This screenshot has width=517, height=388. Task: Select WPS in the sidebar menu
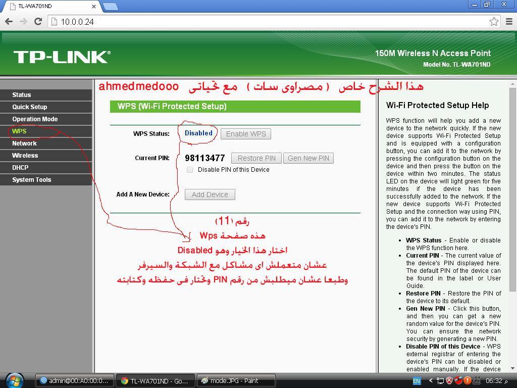(46, 131)
